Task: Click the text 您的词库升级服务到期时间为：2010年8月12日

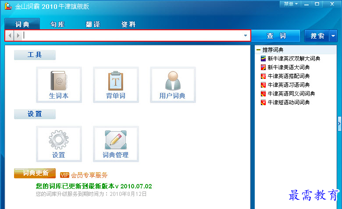Action: point(91,194)
